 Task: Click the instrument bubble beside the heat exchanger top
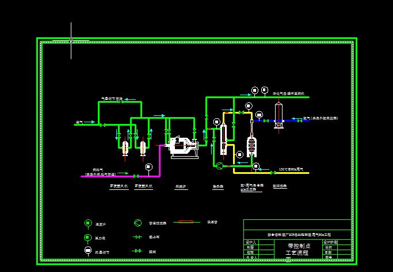216,122
